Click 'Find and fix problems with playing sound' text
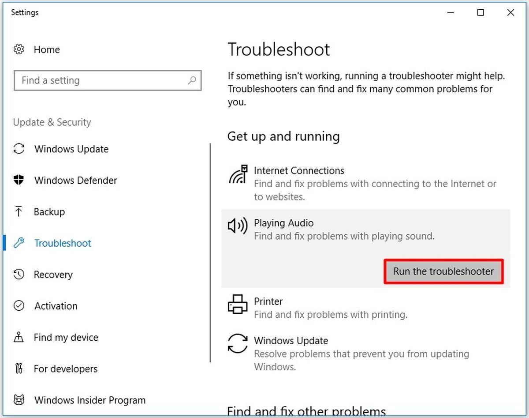Screen dimensions: 529x418 tap(344, 236)
